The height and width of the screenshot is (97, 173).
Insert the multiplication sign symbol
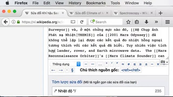coord(158,64)
